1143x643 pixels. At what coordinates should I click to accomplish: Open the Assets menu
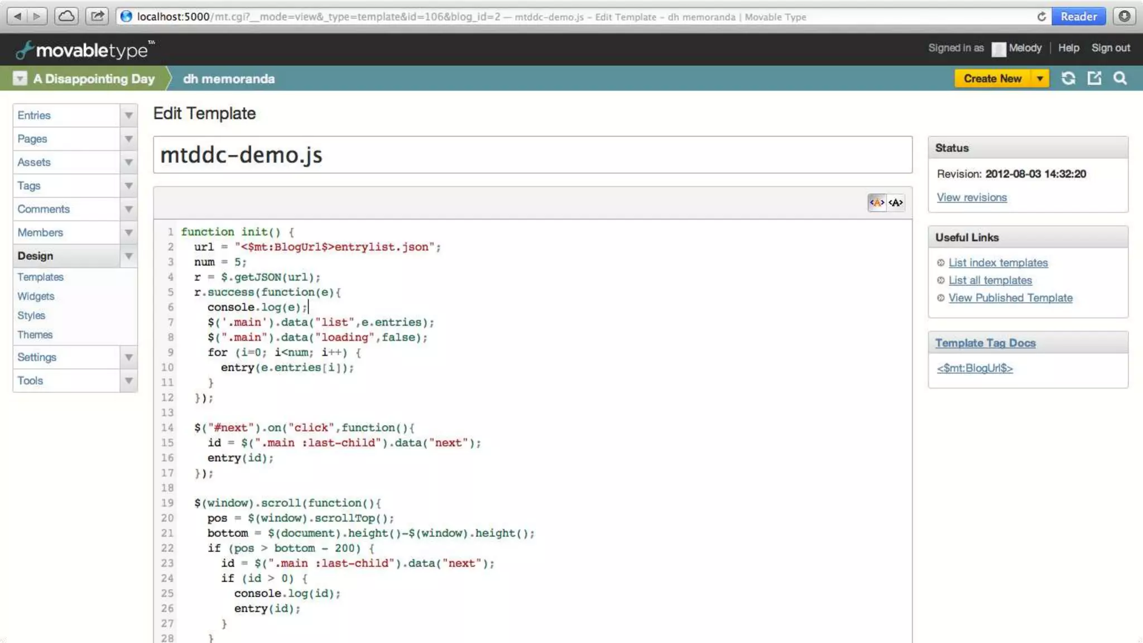tap(66, 162)
